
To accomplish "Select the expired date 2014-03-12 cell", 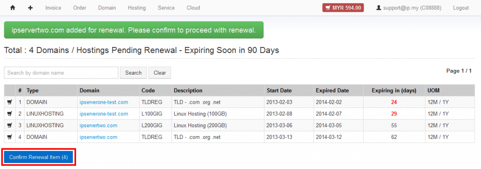I will 338,137.
